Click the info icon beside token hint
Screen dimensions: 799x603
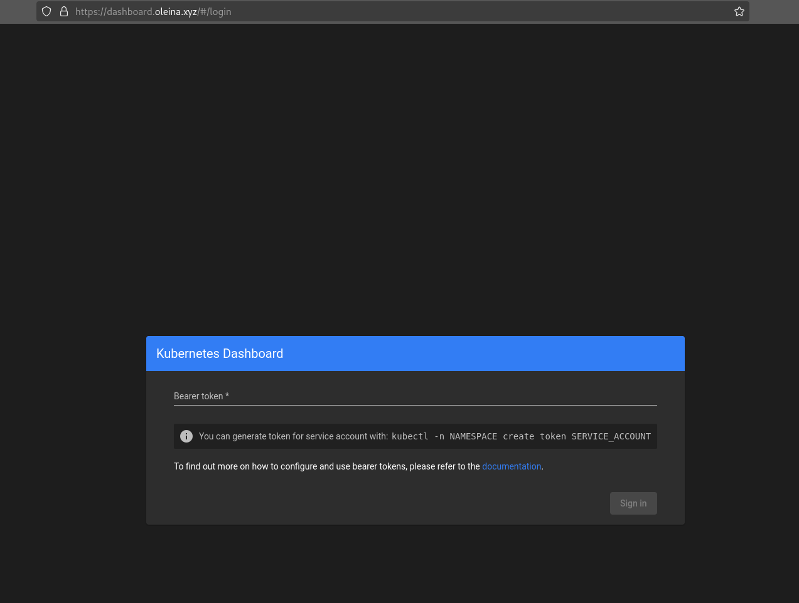(x=186, y=436)
